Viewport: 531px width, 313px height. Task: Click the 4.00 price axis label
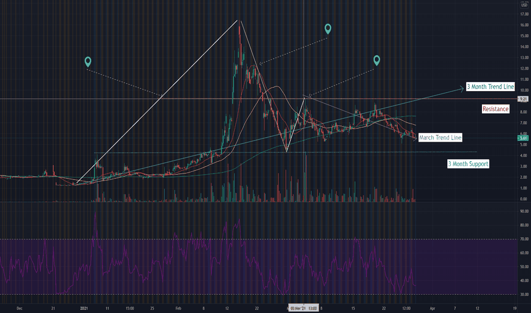coord(524,156)
